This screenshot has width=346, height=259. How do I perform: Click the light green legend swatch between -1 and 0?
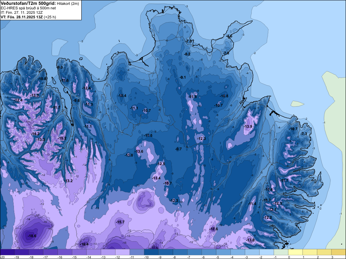pos(281,252)
